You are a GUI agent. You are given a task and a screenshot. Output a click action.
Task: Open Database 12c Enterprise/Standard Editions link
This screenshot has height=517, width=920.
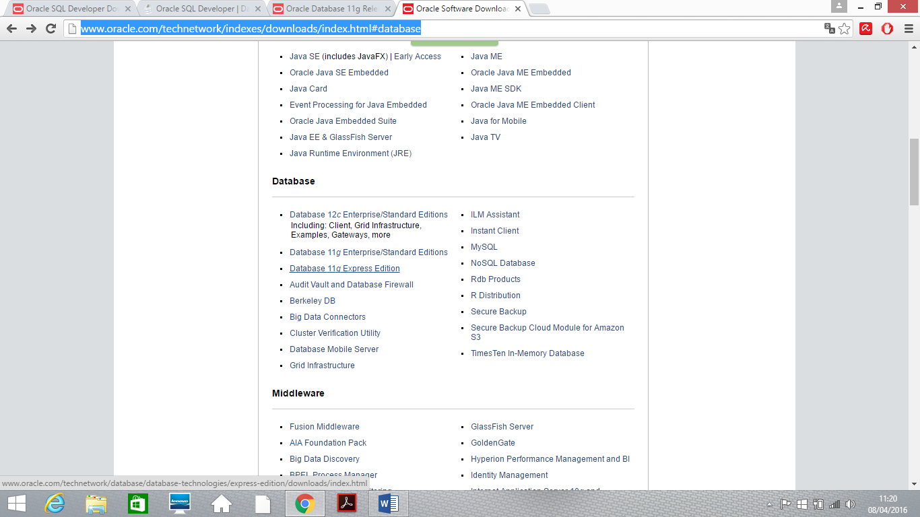(x=368, y=215)
